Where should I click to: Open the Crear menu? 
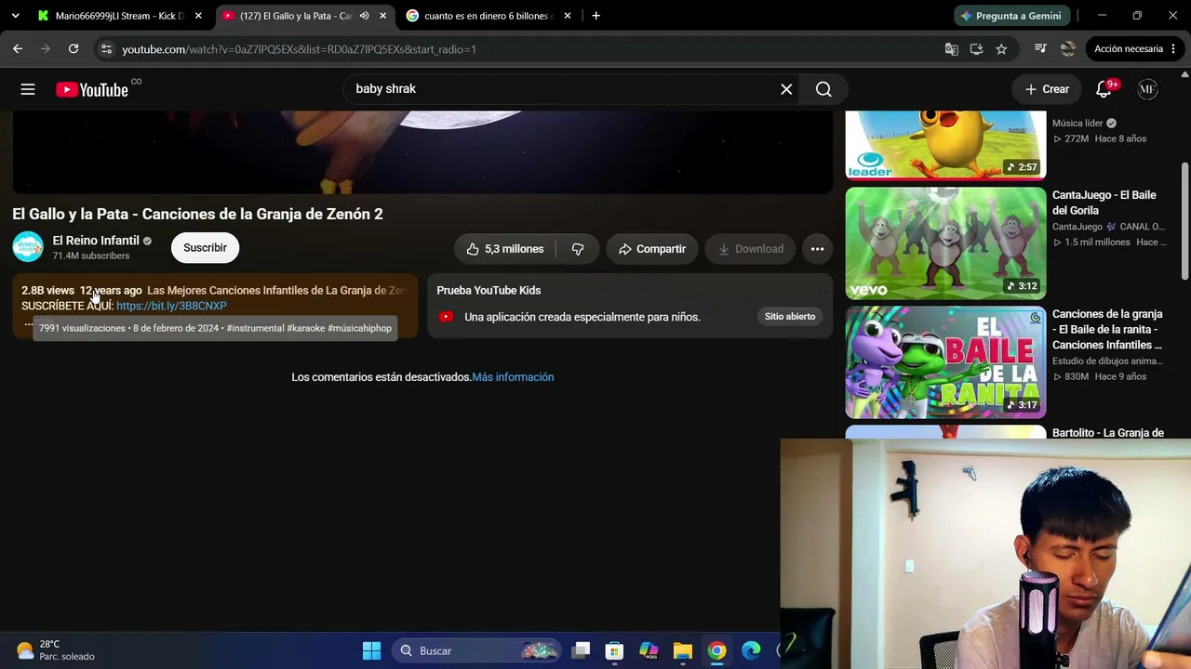(x=1047, y=89)
